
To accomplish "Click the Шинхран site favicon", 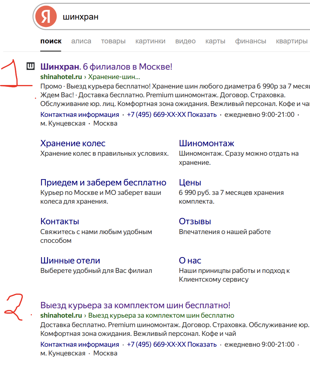I will (x=31, y=66).
